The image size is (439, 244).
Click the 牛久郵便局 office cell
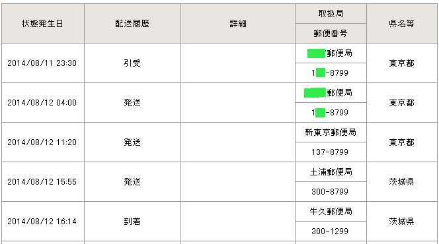click(x=331, y=212)
